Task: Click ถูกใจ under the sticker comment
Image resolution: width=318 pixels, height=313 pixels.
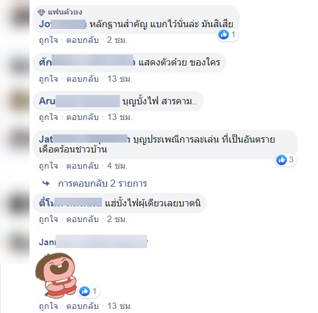Action: tap(48, 306)
